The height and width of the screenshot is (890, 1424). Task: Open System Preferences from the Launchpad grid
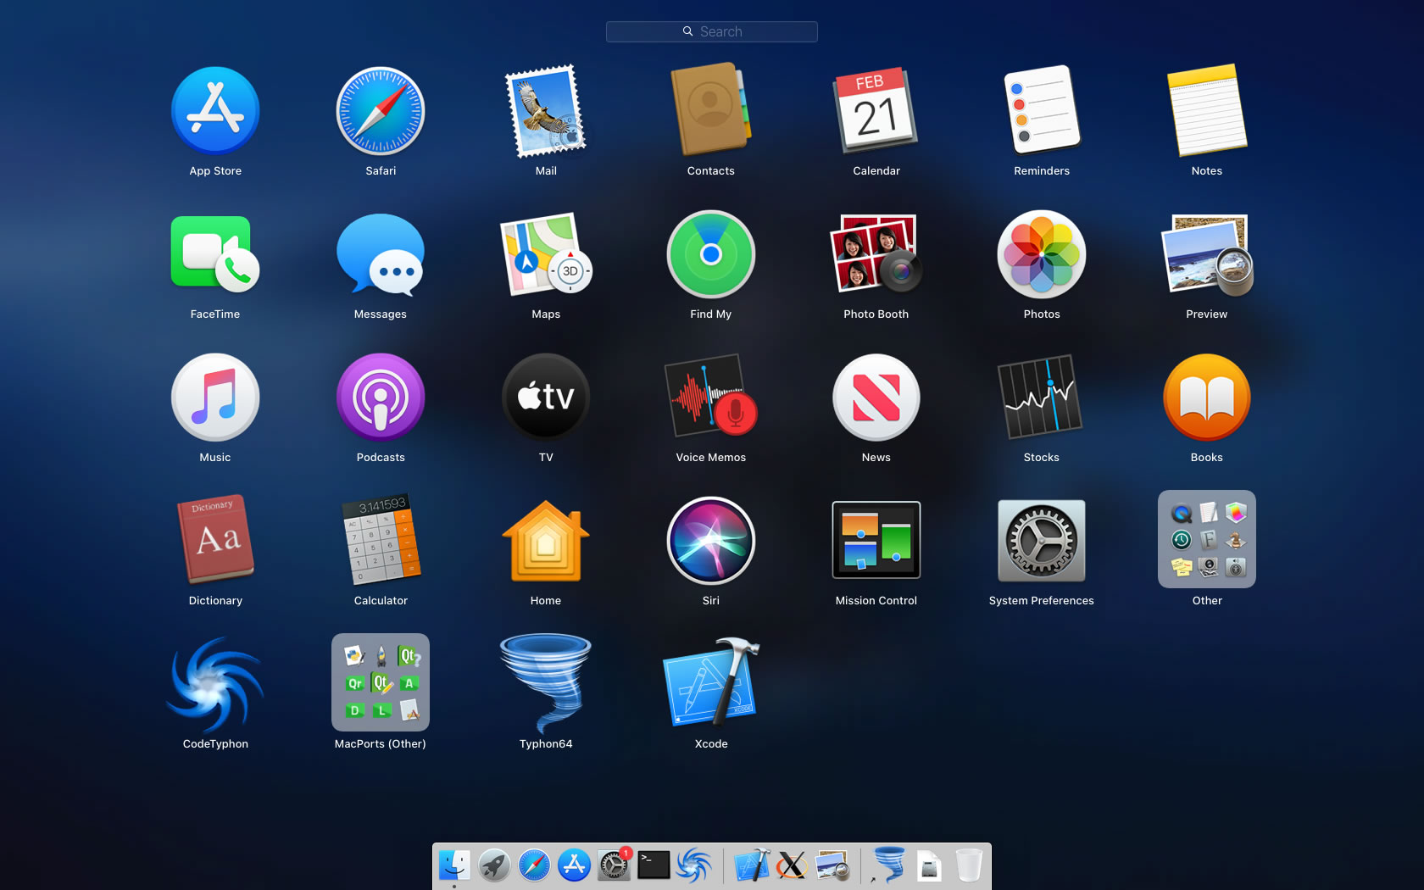1042,541
